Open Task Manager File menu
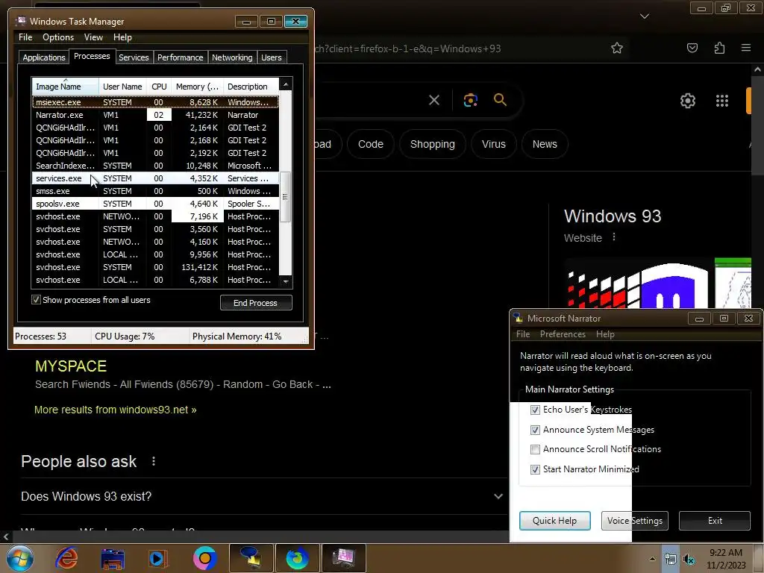The width and height of the screenshot is (764, 573). 25,37
